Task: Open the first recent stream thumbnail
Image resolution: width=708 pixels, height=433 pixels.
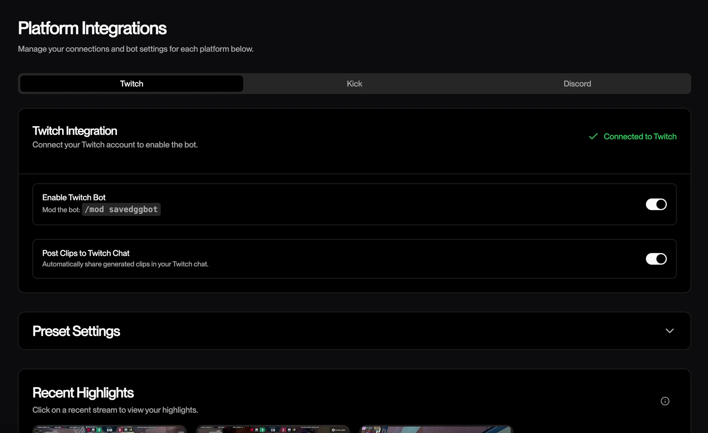Action: coord(109,429)
